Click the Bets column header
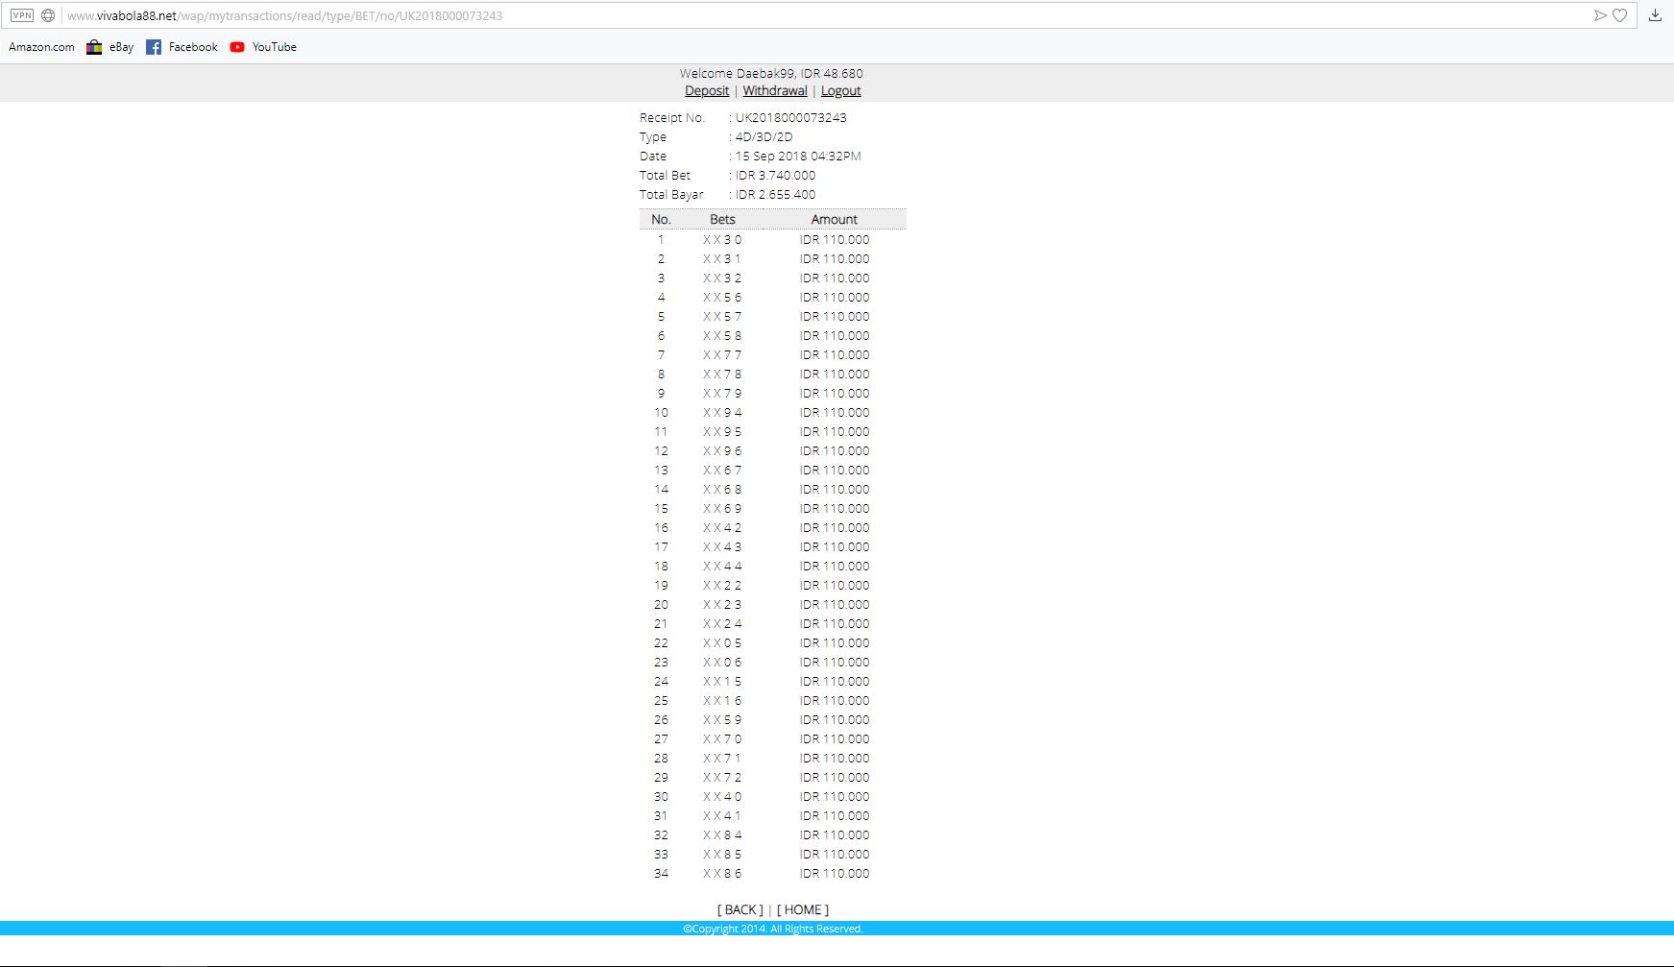This screenshot has height=967, width=1674. [x=722, y=220]
